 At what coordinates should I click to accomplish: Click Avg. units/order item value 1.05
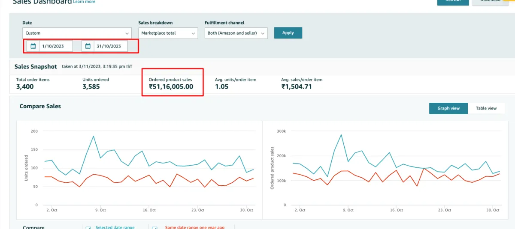[221, 86]
